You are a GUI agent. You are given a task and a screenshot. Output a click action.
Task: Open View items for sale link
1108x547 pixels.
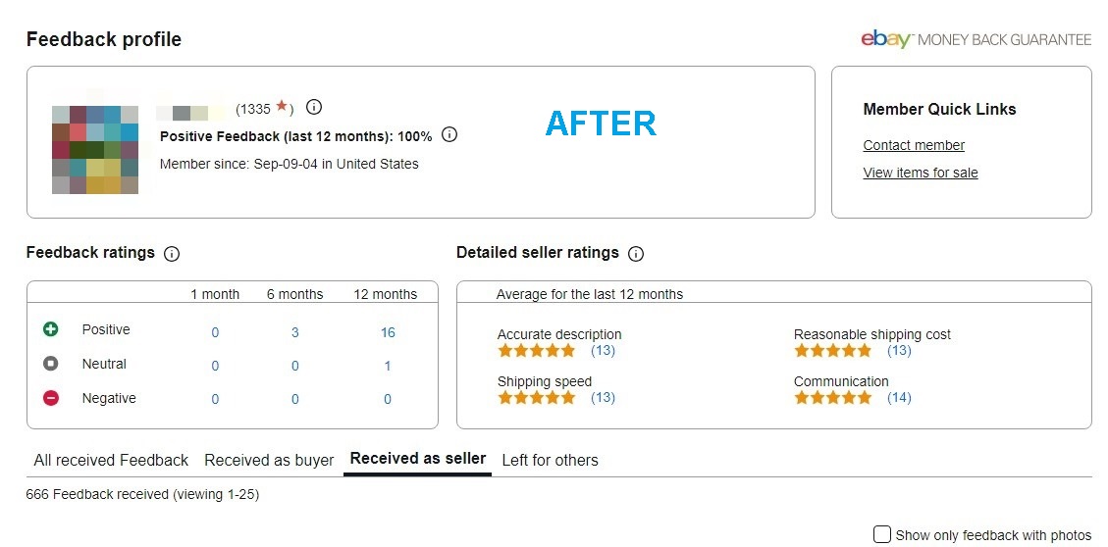pos(921,174)
